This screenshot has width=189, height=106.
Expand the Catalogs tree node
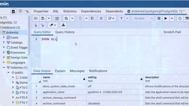[x=4, y=42]
